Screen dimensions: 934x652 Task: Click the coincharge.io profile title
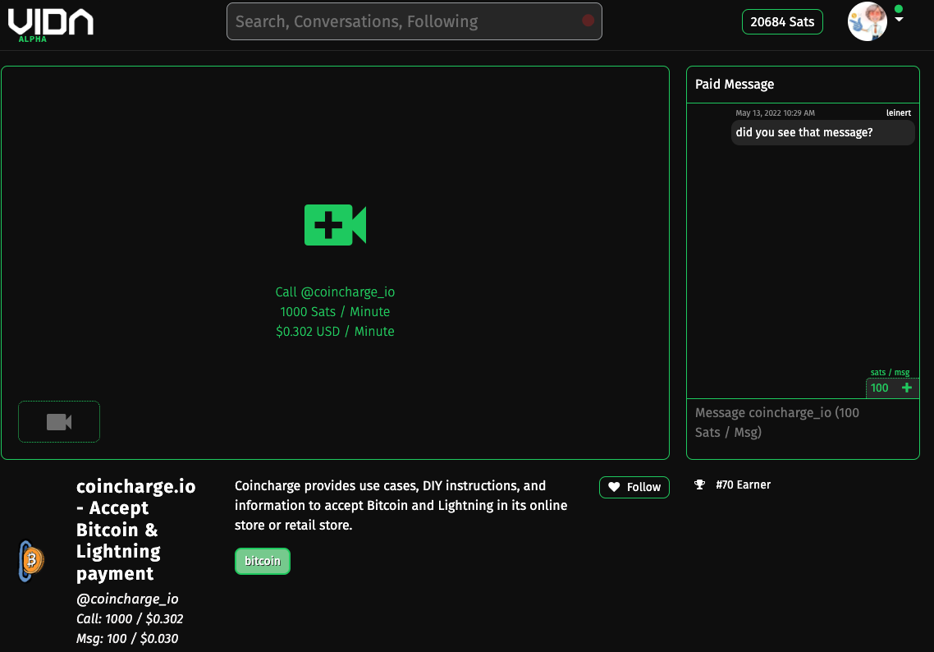[135, 530]
